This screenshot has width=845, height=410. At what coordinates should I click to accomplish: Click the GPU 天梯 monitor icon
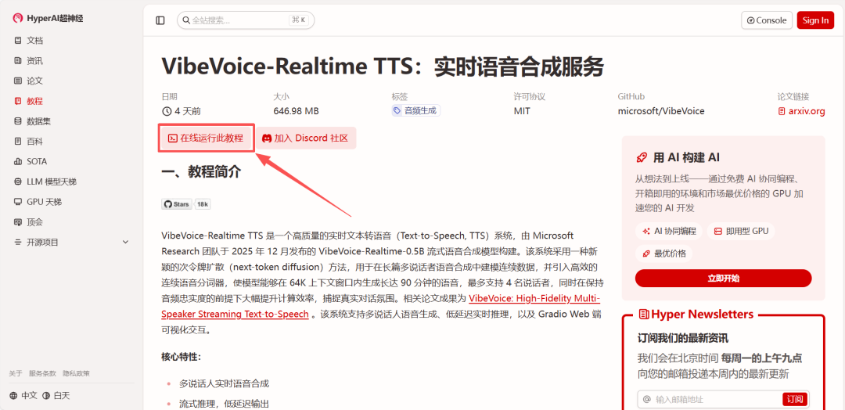[18, 202]
